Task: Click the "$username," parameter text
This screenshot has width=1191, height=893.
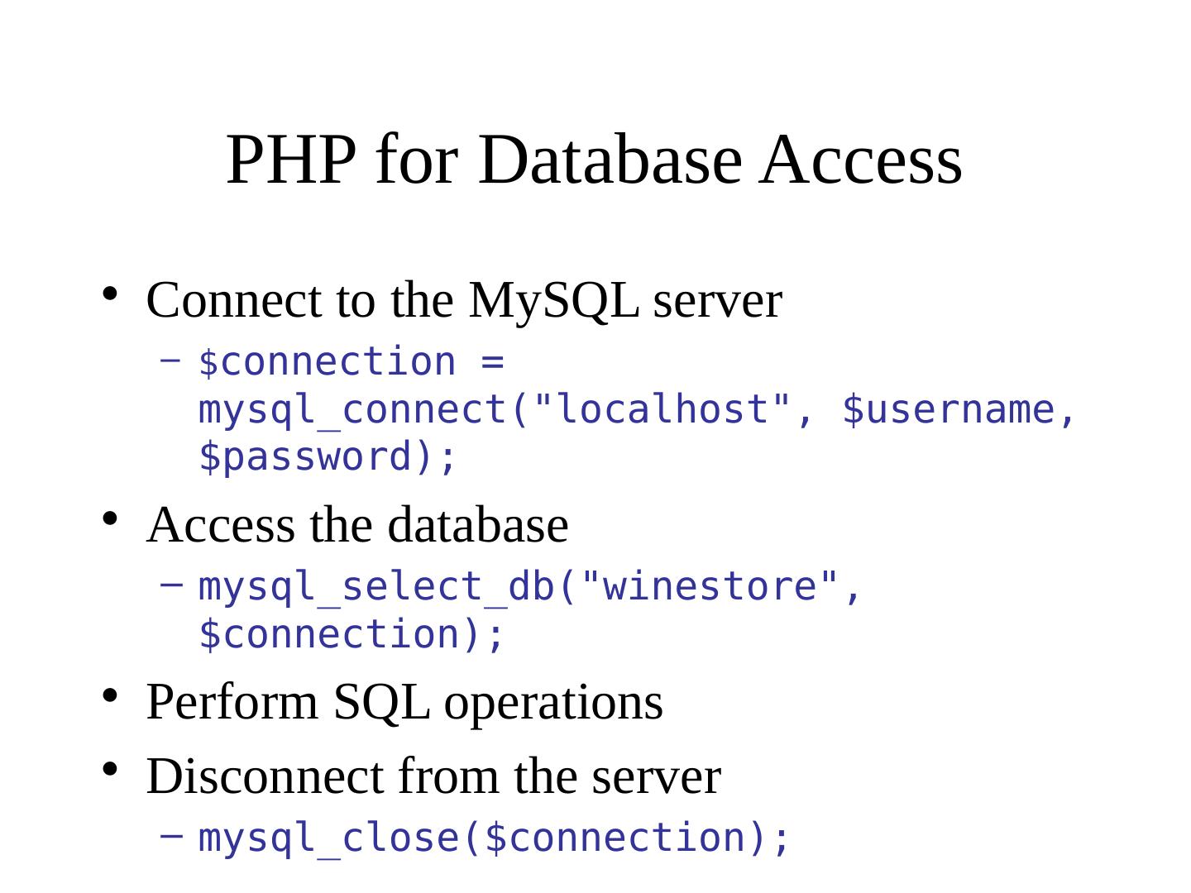Action: pyautogui.click(x=959, y=410)
